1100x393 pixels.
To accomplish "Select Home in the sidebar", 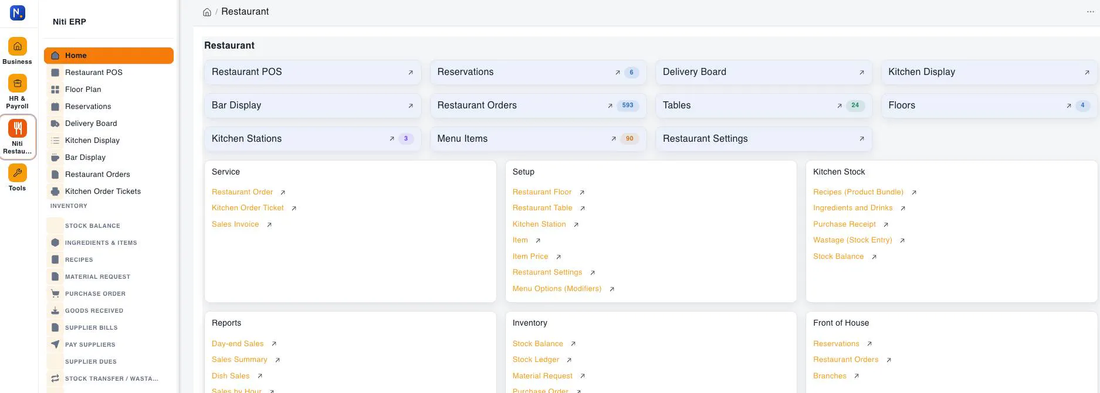I will coord(109,56).
